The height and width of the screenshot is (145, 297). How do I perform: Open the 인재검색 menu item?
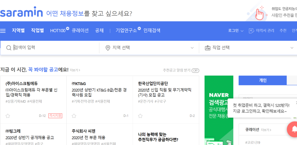[x=152, y=30]
